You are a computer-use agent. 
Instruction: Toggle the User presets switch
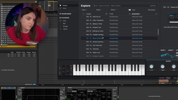[130, 10]
